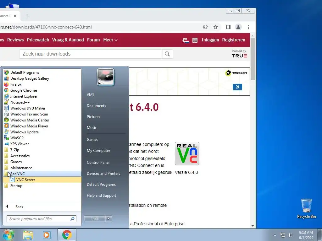Open Pictures from the Start menu

(93, 117)
